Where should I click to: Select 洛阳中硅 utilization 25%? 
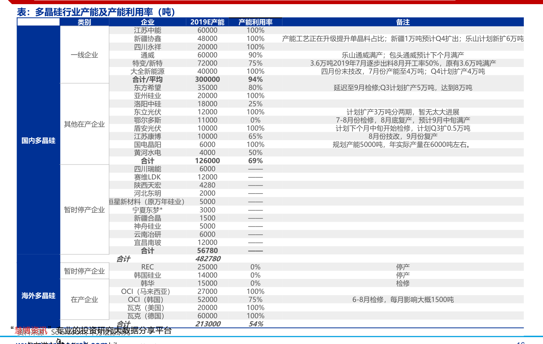pyautogui.click(x=255, y=104)
